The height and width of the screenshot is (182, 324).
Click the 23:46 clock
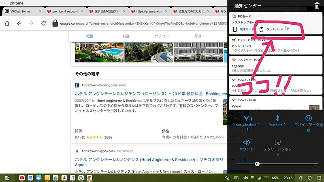coord(288,178)
